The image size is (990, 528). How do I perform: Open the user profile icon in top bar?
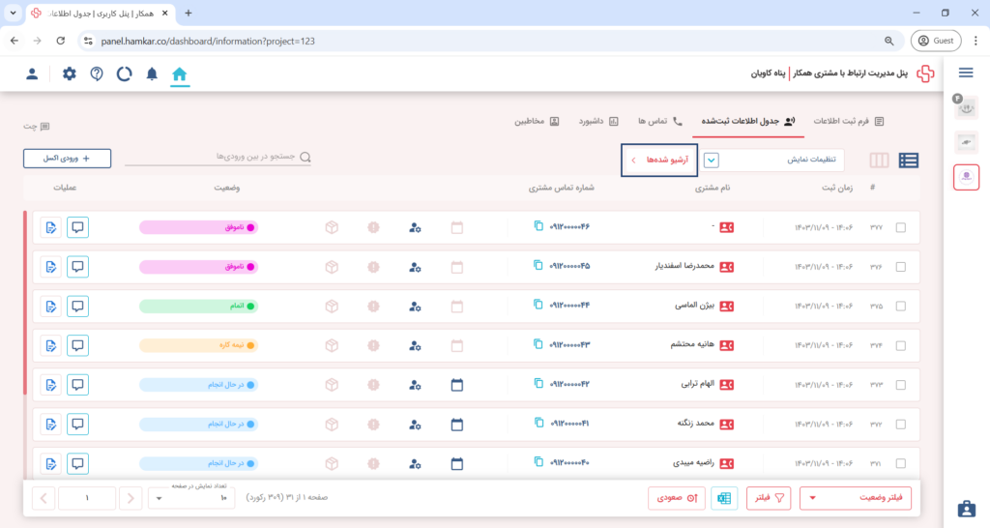click(32, 73)
